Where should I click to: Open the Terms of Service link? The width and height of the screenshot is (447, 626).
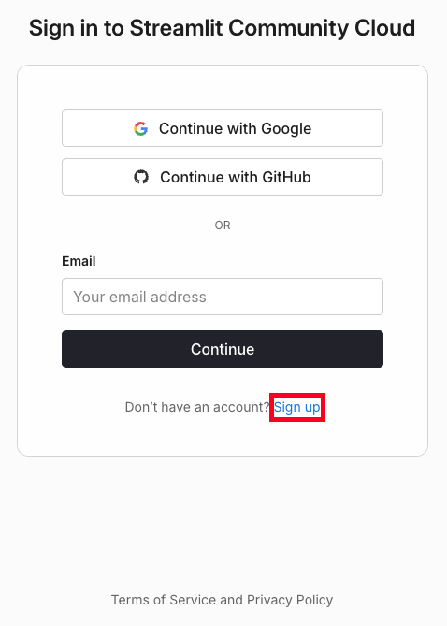click(x=164, y=600)
